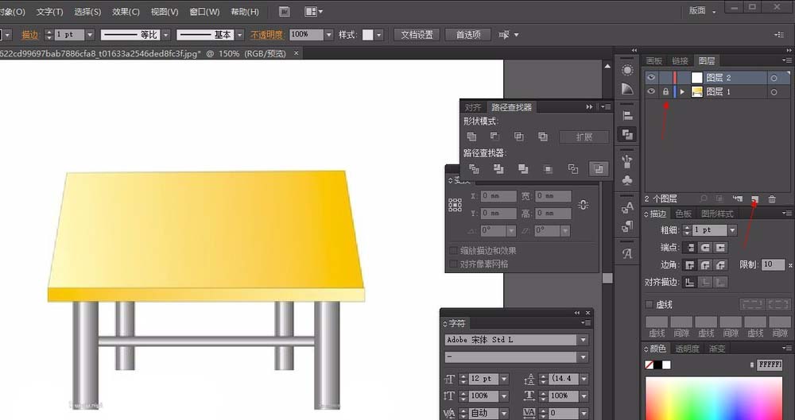This screenshot has height=420, width=795.
Task: Unlock 图层 1 via its lock icon
Action: click(665, 91)
